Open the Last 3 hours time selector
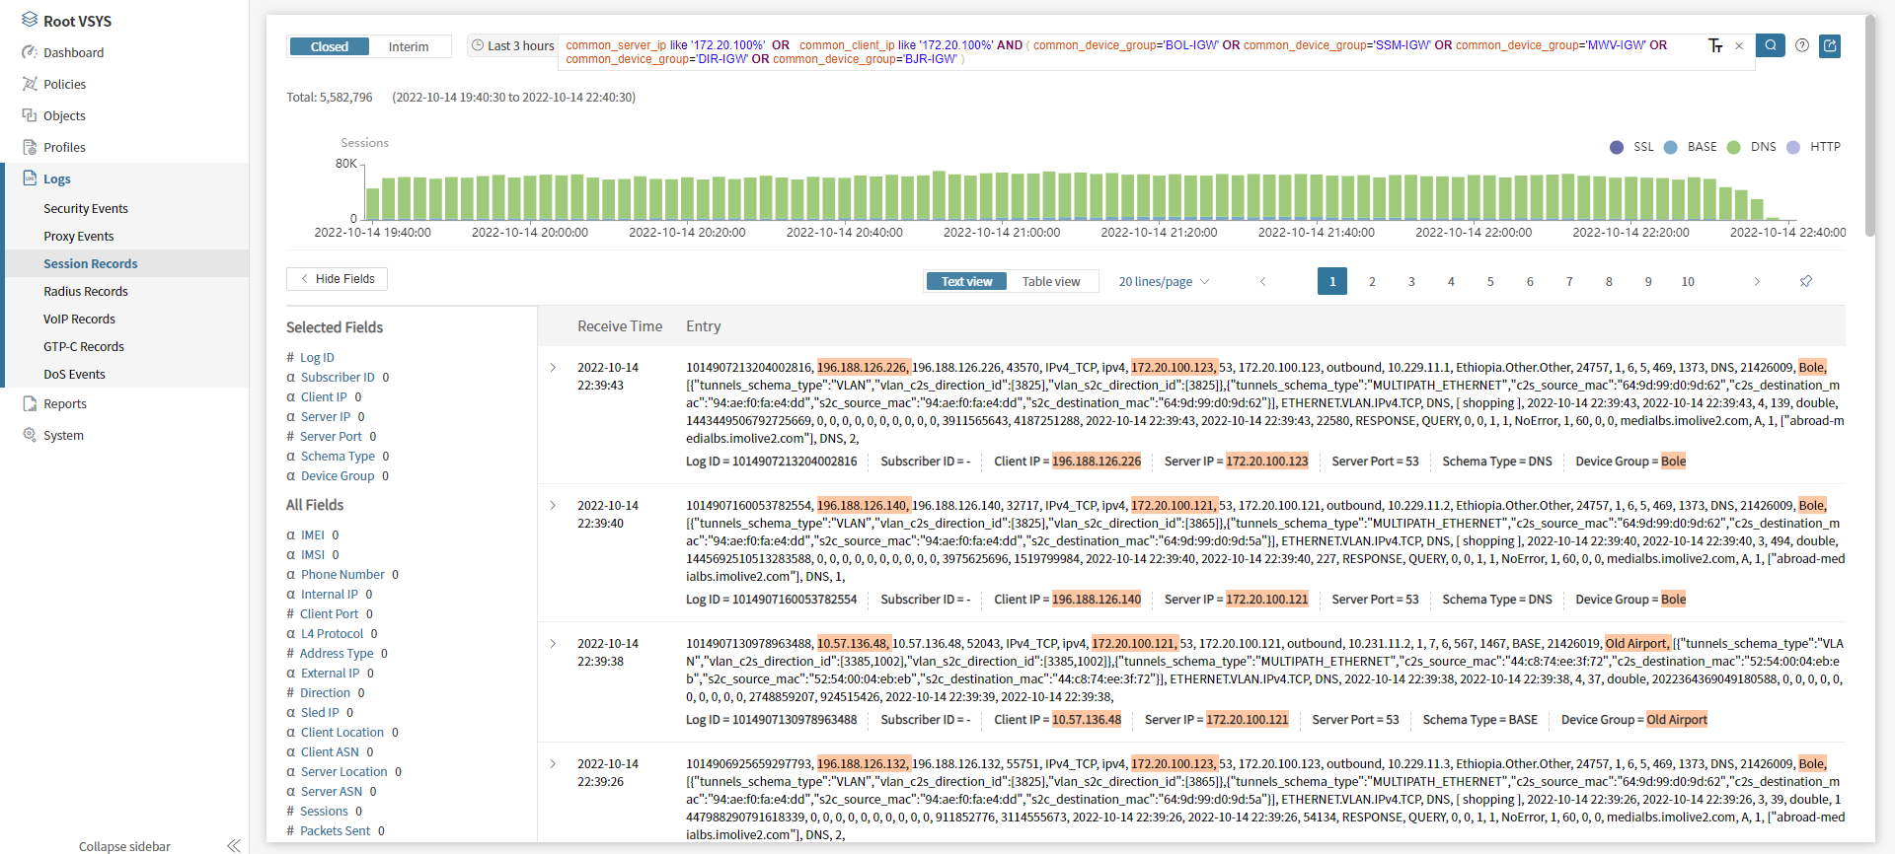 point(513,45)
